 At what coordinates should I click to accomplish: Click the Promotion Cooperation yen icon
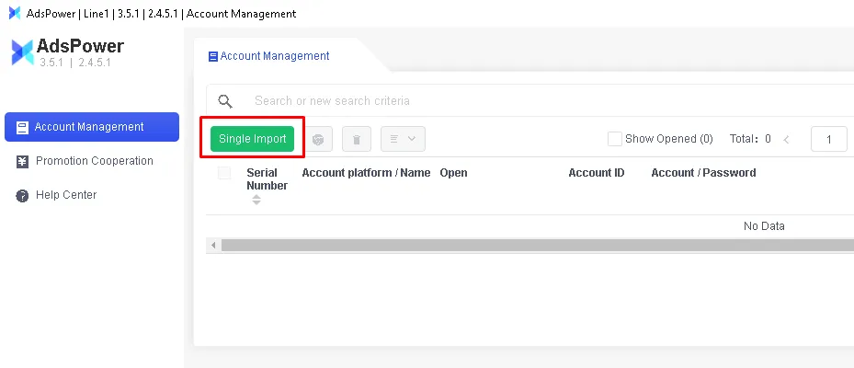[x=22, y=162]
